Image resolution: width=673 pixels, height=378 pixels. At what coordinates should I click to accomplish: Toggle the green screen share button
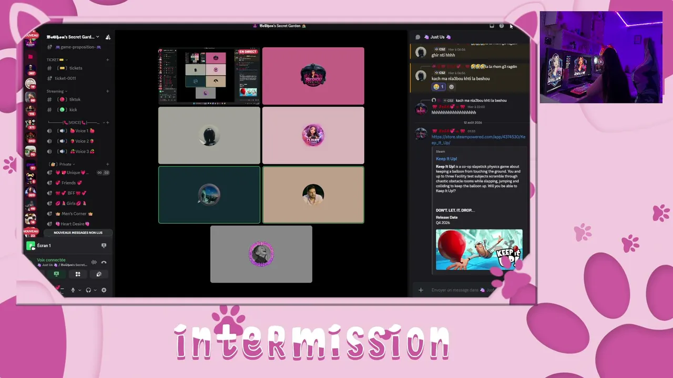click(x=56, y=274)
